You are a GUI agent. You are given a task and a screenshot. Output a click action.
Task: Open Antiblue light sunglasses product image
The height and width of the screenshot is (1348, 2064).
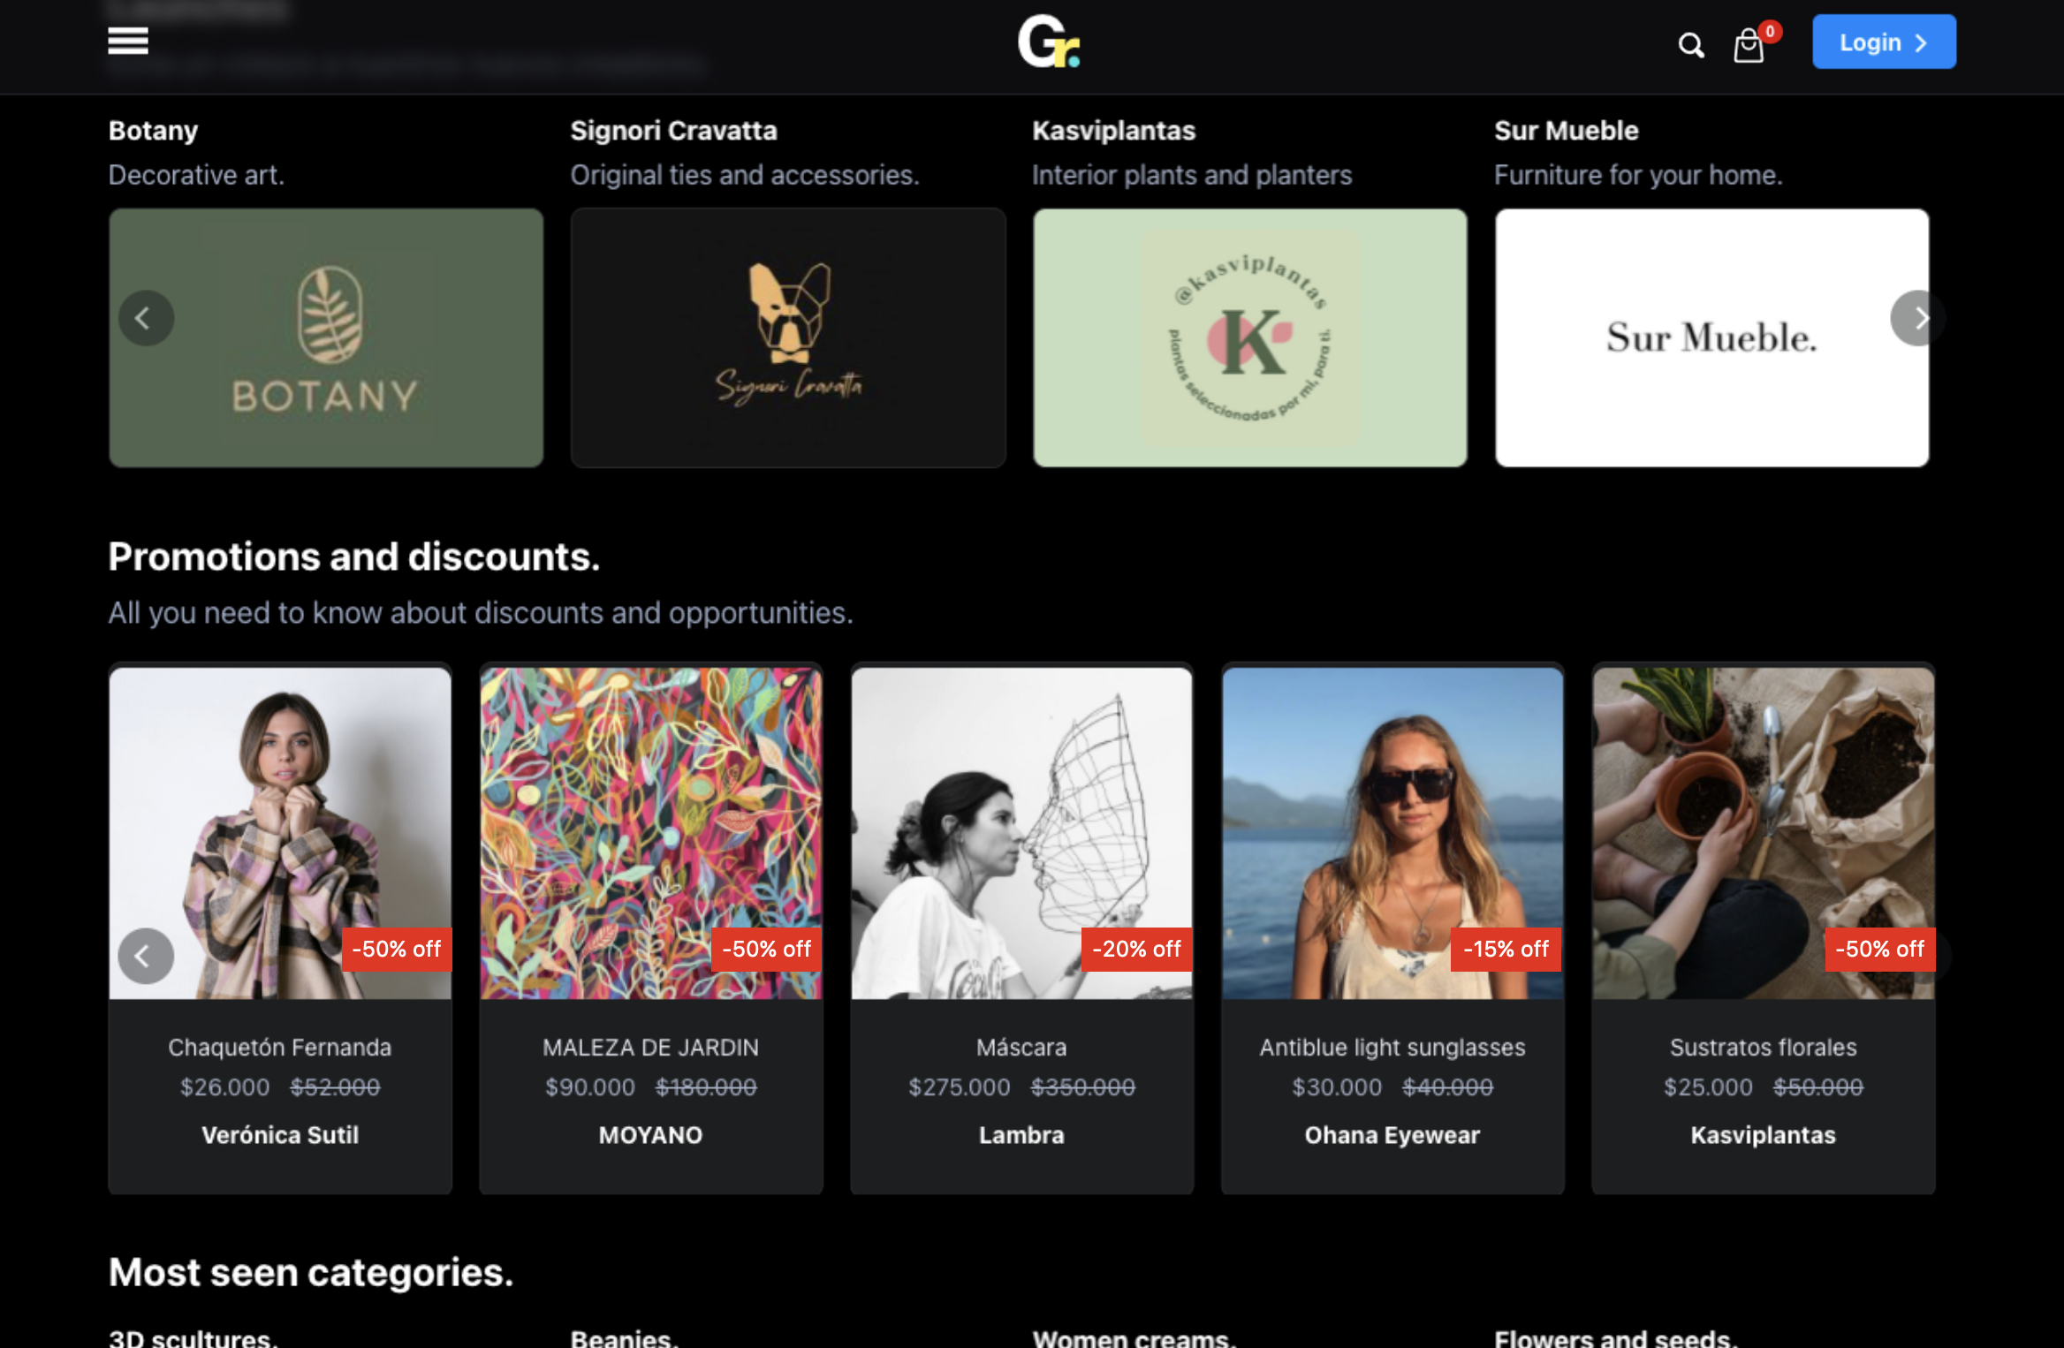tap(1392, 833)
